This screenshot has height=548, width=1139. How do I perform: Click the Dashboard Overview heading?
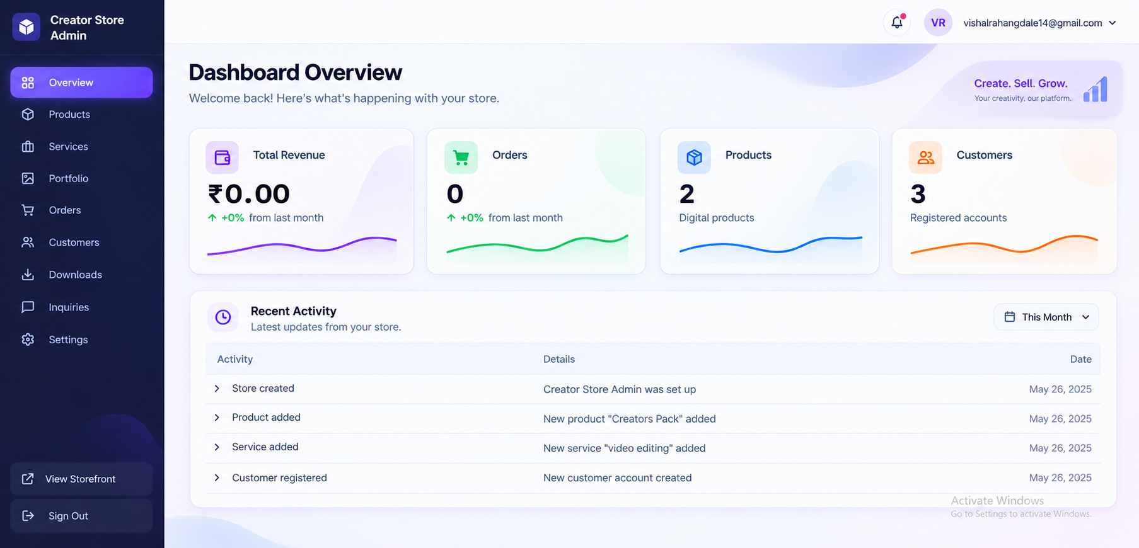coord(296,72)
